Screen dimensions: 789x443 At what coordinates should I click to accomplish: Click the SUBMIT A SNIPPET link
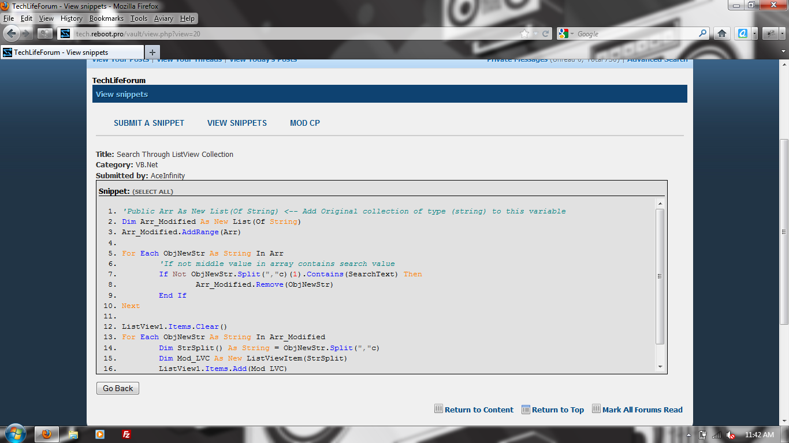(149, 123)
